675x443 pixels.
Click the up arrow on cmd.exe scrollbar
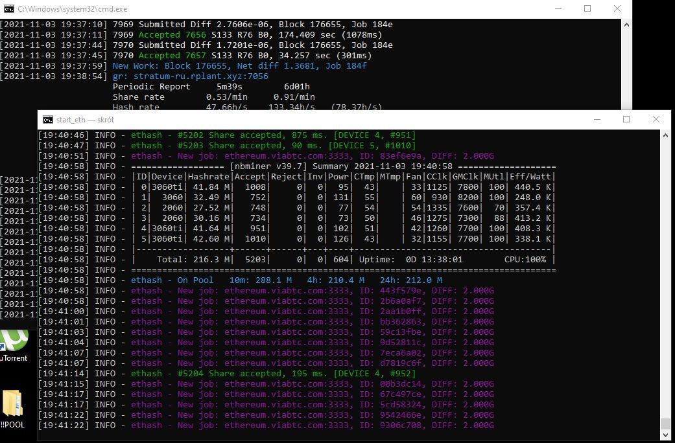(627, 23)
